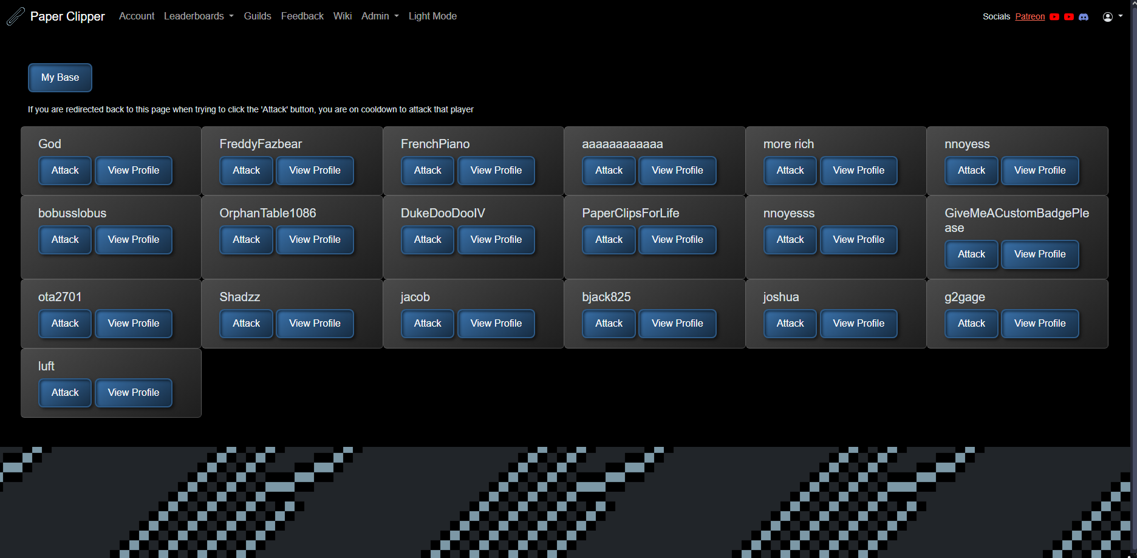Image resolution: width=1137 pixels, height=558 pixels.
Task: Open the YouTube icon beside the Discord icon
Action: pyautogui.click(x=1069, y=17)
